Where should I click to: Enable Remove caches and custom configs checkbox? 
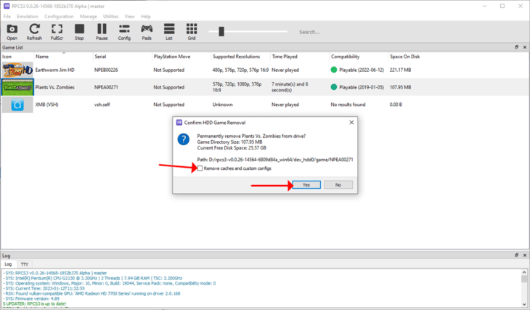(x=200, y=168)
